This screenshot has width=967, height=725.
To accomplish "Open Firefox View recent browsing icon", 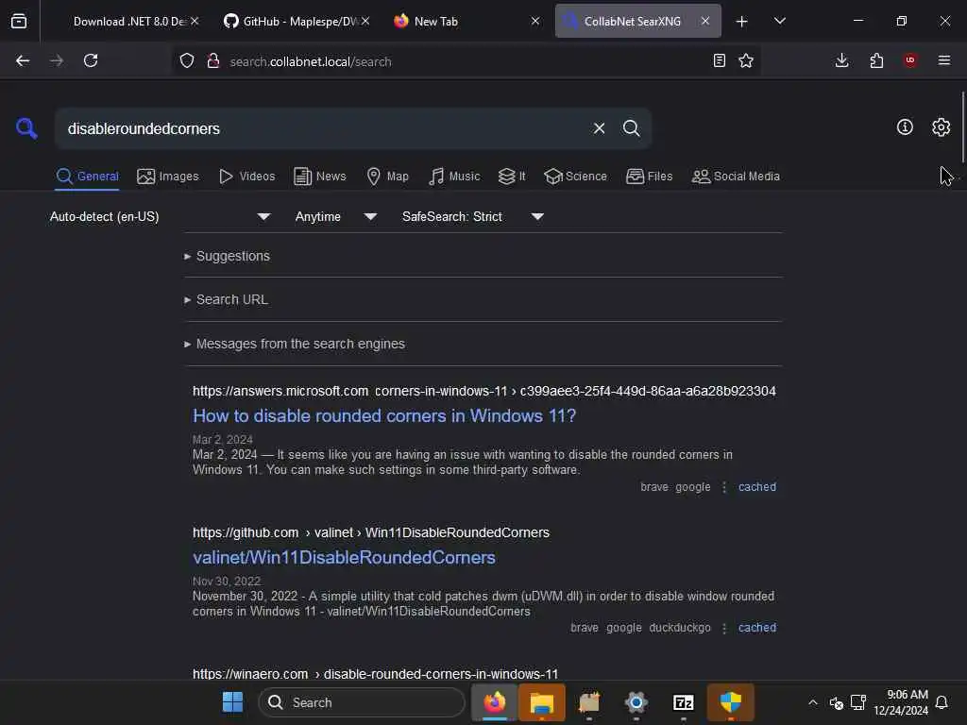I will (19, 21).
